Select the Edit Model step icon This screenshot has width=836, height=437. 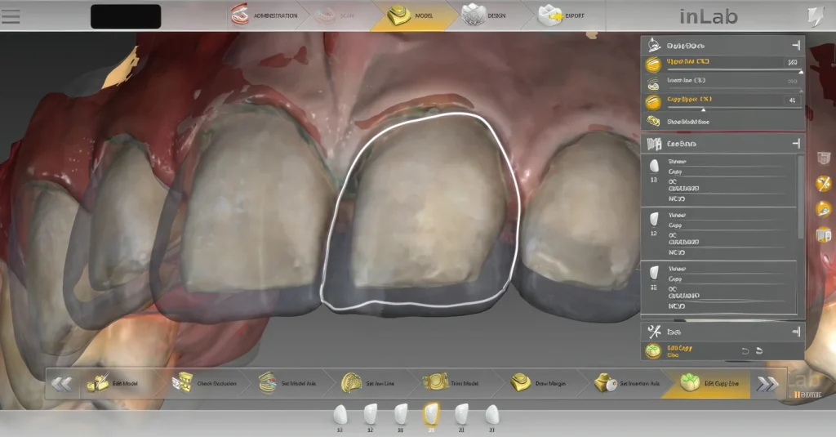coord(100,382)
